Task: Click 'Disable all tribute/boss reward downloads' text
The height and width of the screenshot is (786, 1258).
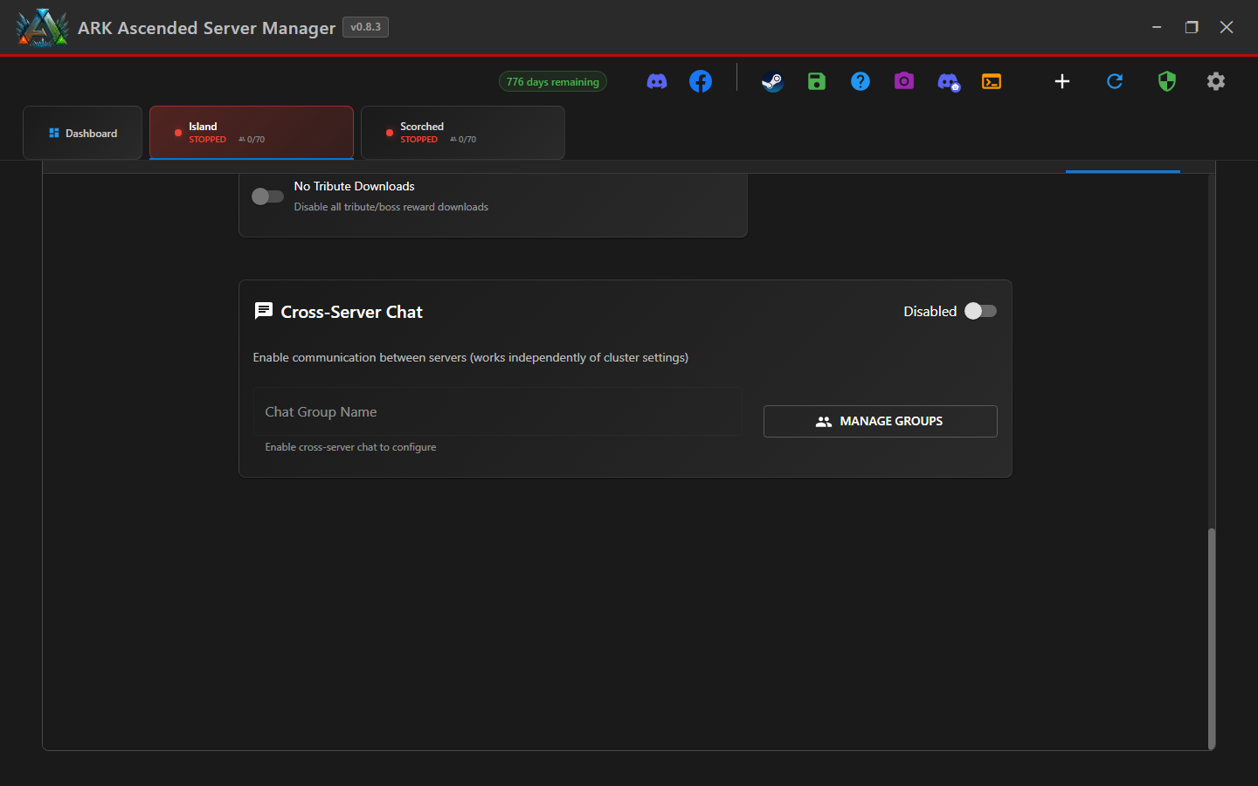Action: tap(391, 207)
